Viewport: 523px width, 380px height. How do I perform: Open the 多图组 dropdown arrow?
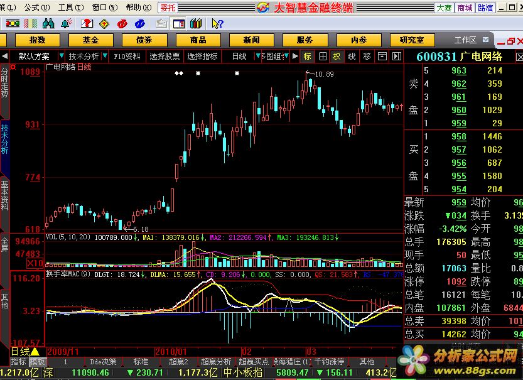tap(286, 56)
